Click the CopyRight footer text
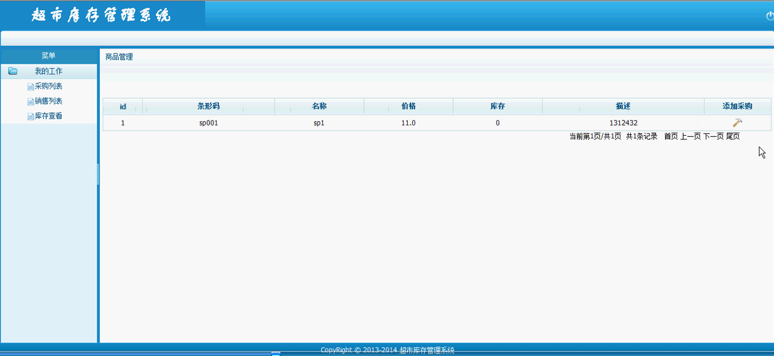 (387, 350)
